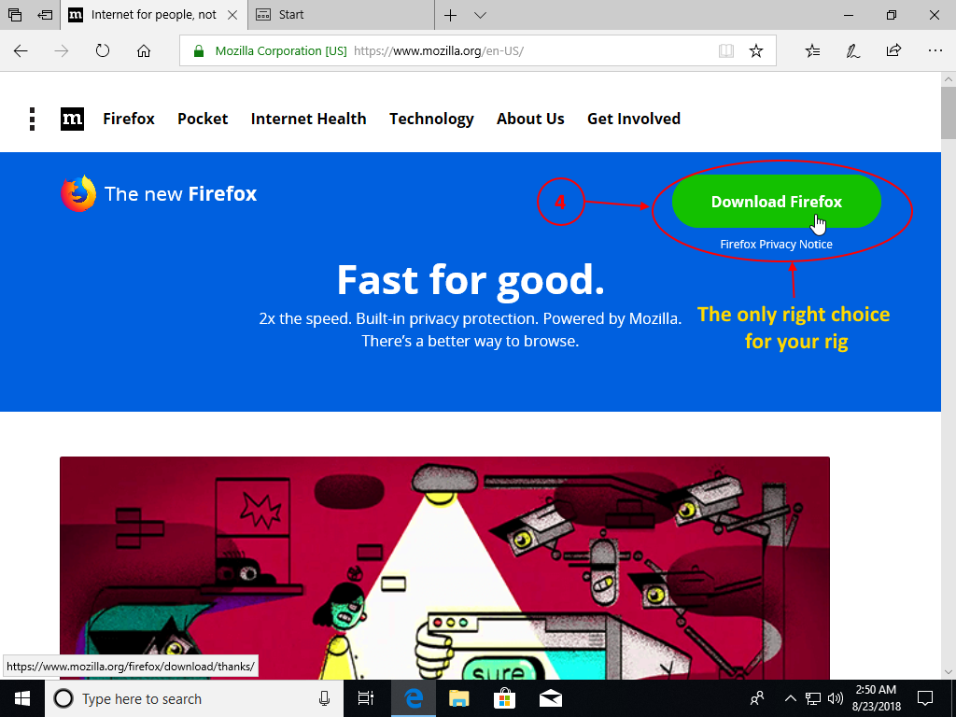Click the browser Forward arrow
This screenshot has width=956, height=717.
tap(62, 50)
